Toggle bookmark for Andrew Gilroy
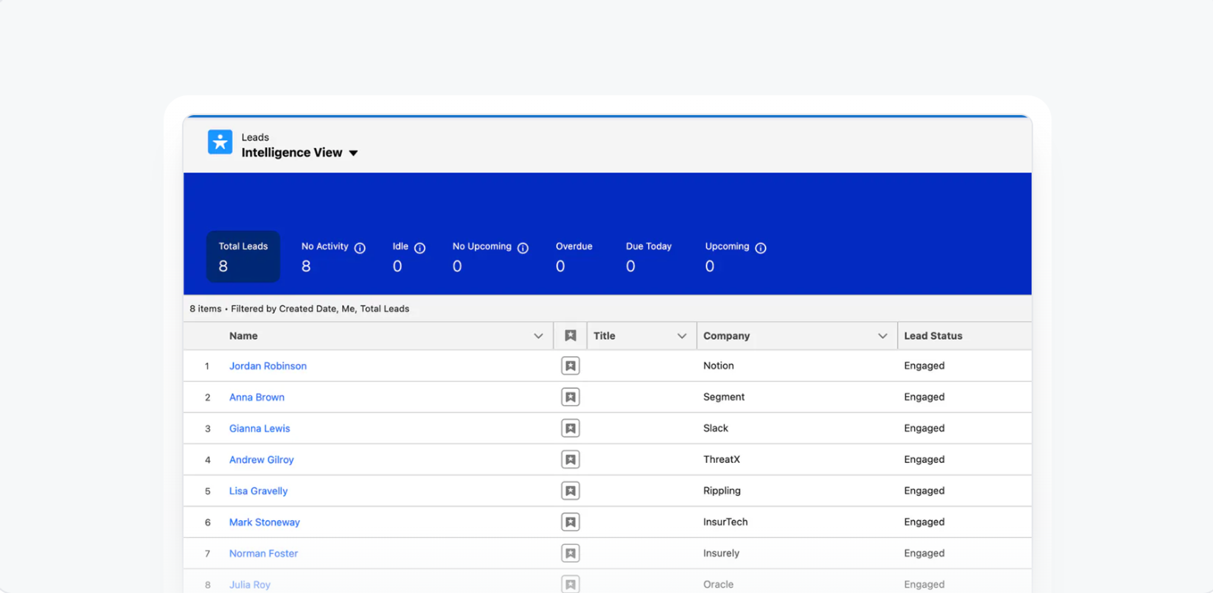Viewport: 1213px width, 593px height. pos(570,460)
